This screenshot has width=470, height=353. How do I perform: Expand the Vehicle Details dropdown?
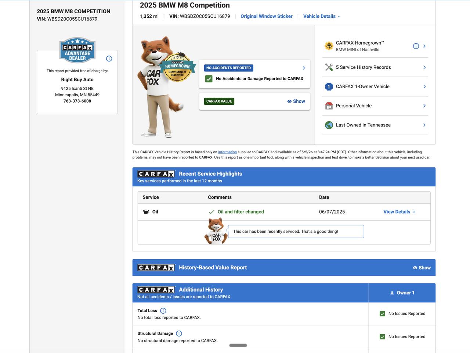[322, 16]
